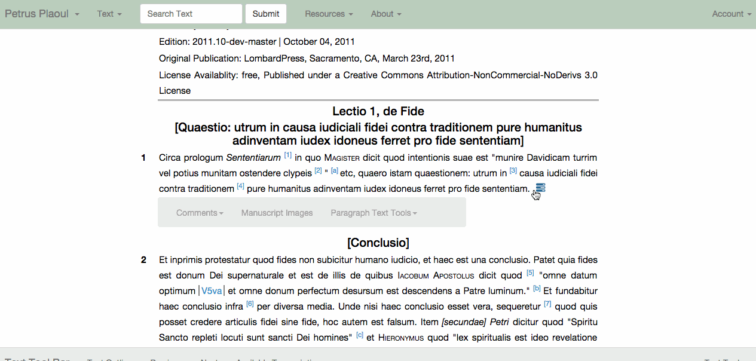The width and height of the screenshot is (756, 361).
Task: Open the paragraph 1 menu icon
Action: (540, 188)
